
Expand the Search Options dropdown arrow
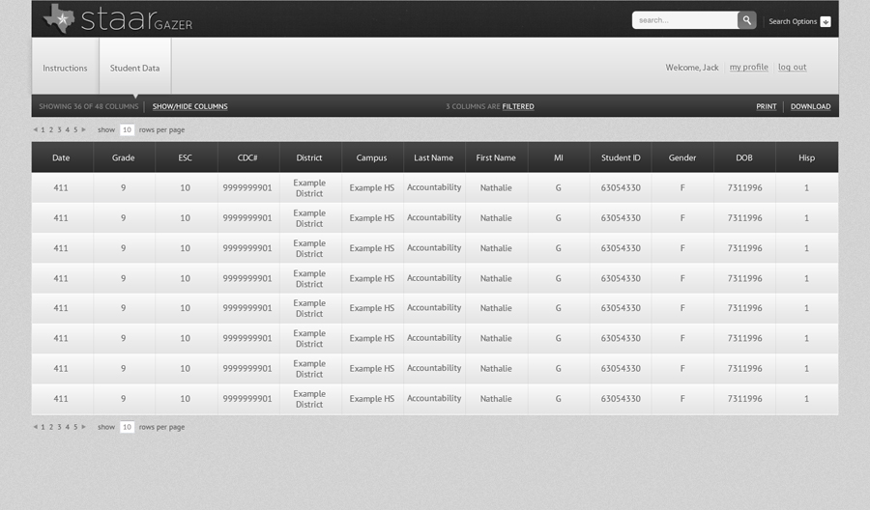[826, 21]
